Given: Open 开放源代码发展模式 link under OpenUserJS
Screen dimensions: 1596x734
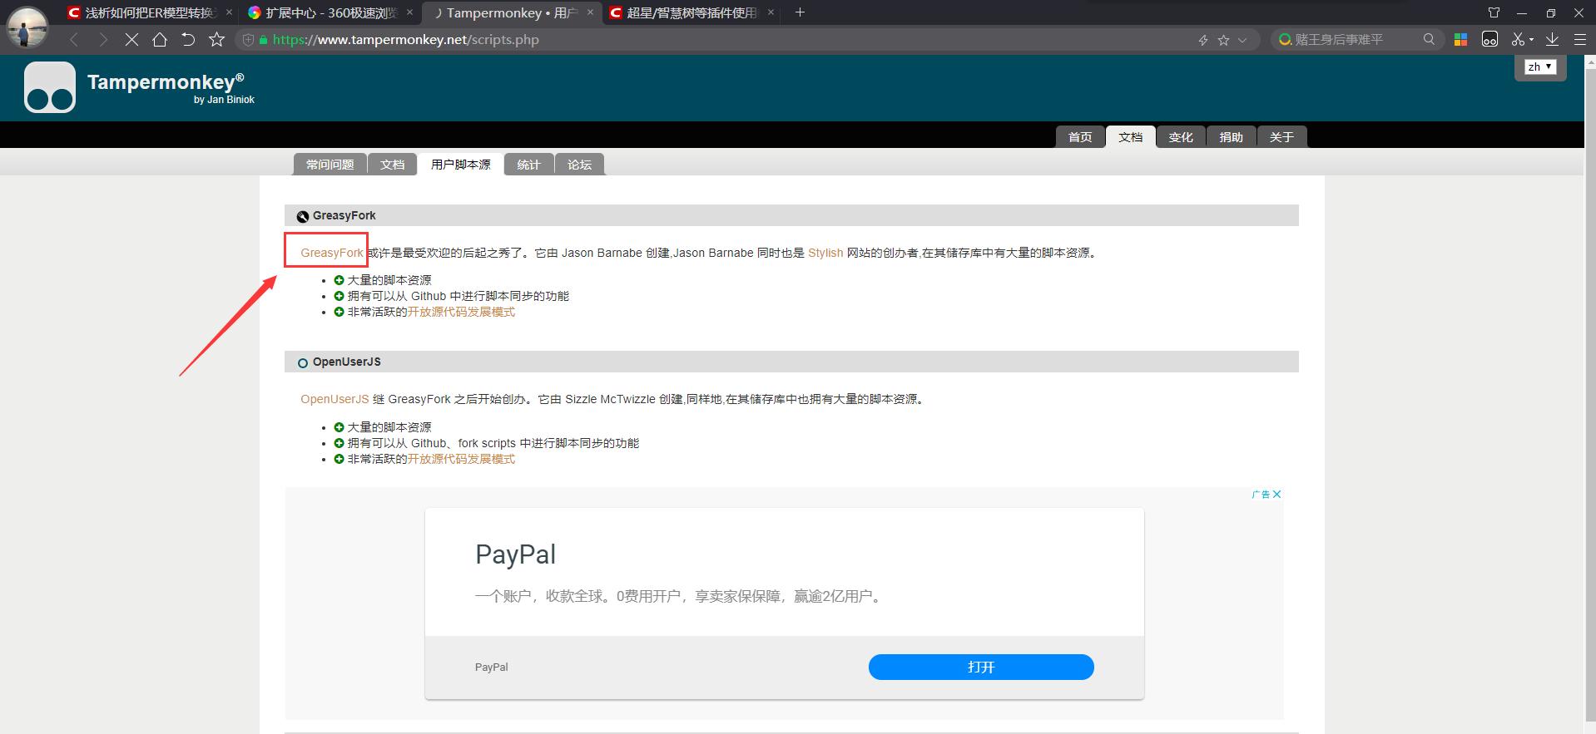Looking at the screenshot, I should (x=461, y=459).
